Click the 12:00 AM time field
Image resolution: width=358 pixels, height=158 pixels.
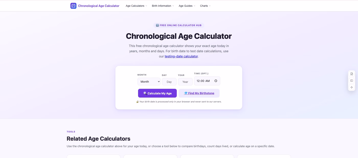click(207, 81)
